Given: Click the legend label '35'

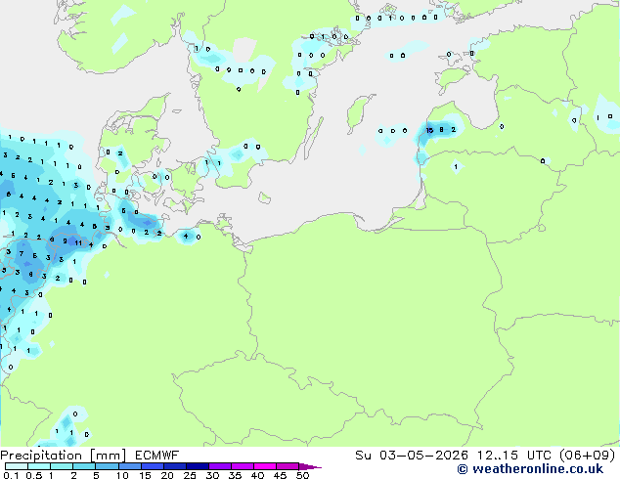Looking at the screenshot, I should click(235, 475).
